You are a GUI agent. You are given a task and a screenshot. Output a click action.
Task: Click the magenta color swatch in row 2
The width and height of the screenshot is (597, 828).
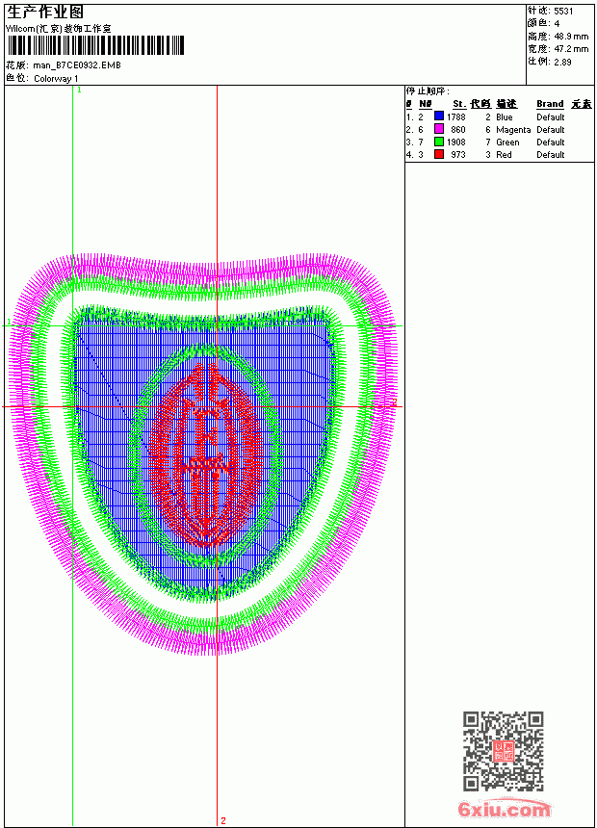pyautogui.click(x=438, y=129)
